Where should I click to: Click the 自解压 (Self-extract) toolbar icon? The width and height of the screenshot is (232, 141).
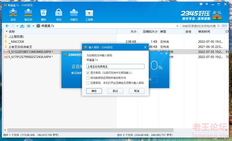pyautogui.click(x=74, y=14)
